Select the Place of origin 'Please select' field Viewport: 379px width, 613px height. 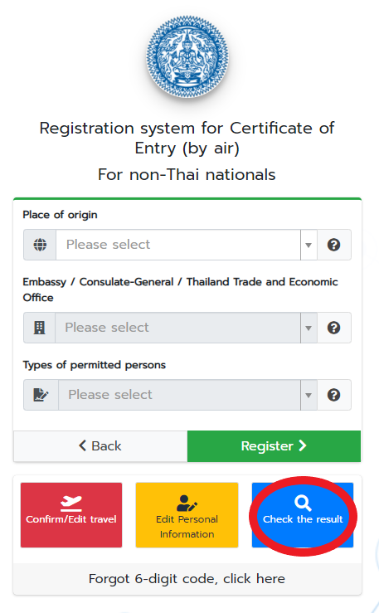[178, 245]
